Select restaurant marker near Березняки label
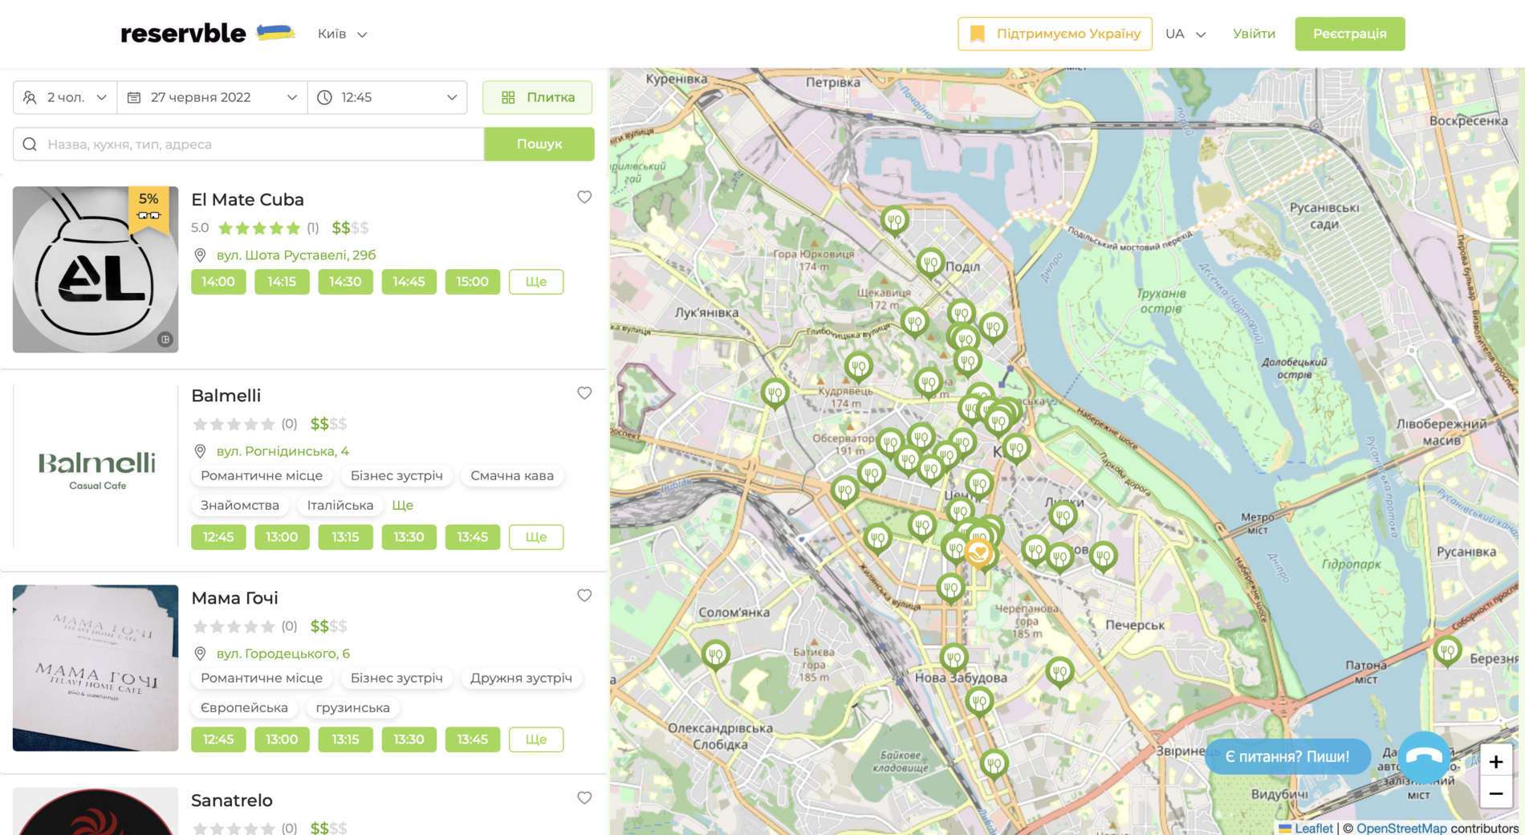Viewport: 1525px width, 835px height. coord(1447,650)
